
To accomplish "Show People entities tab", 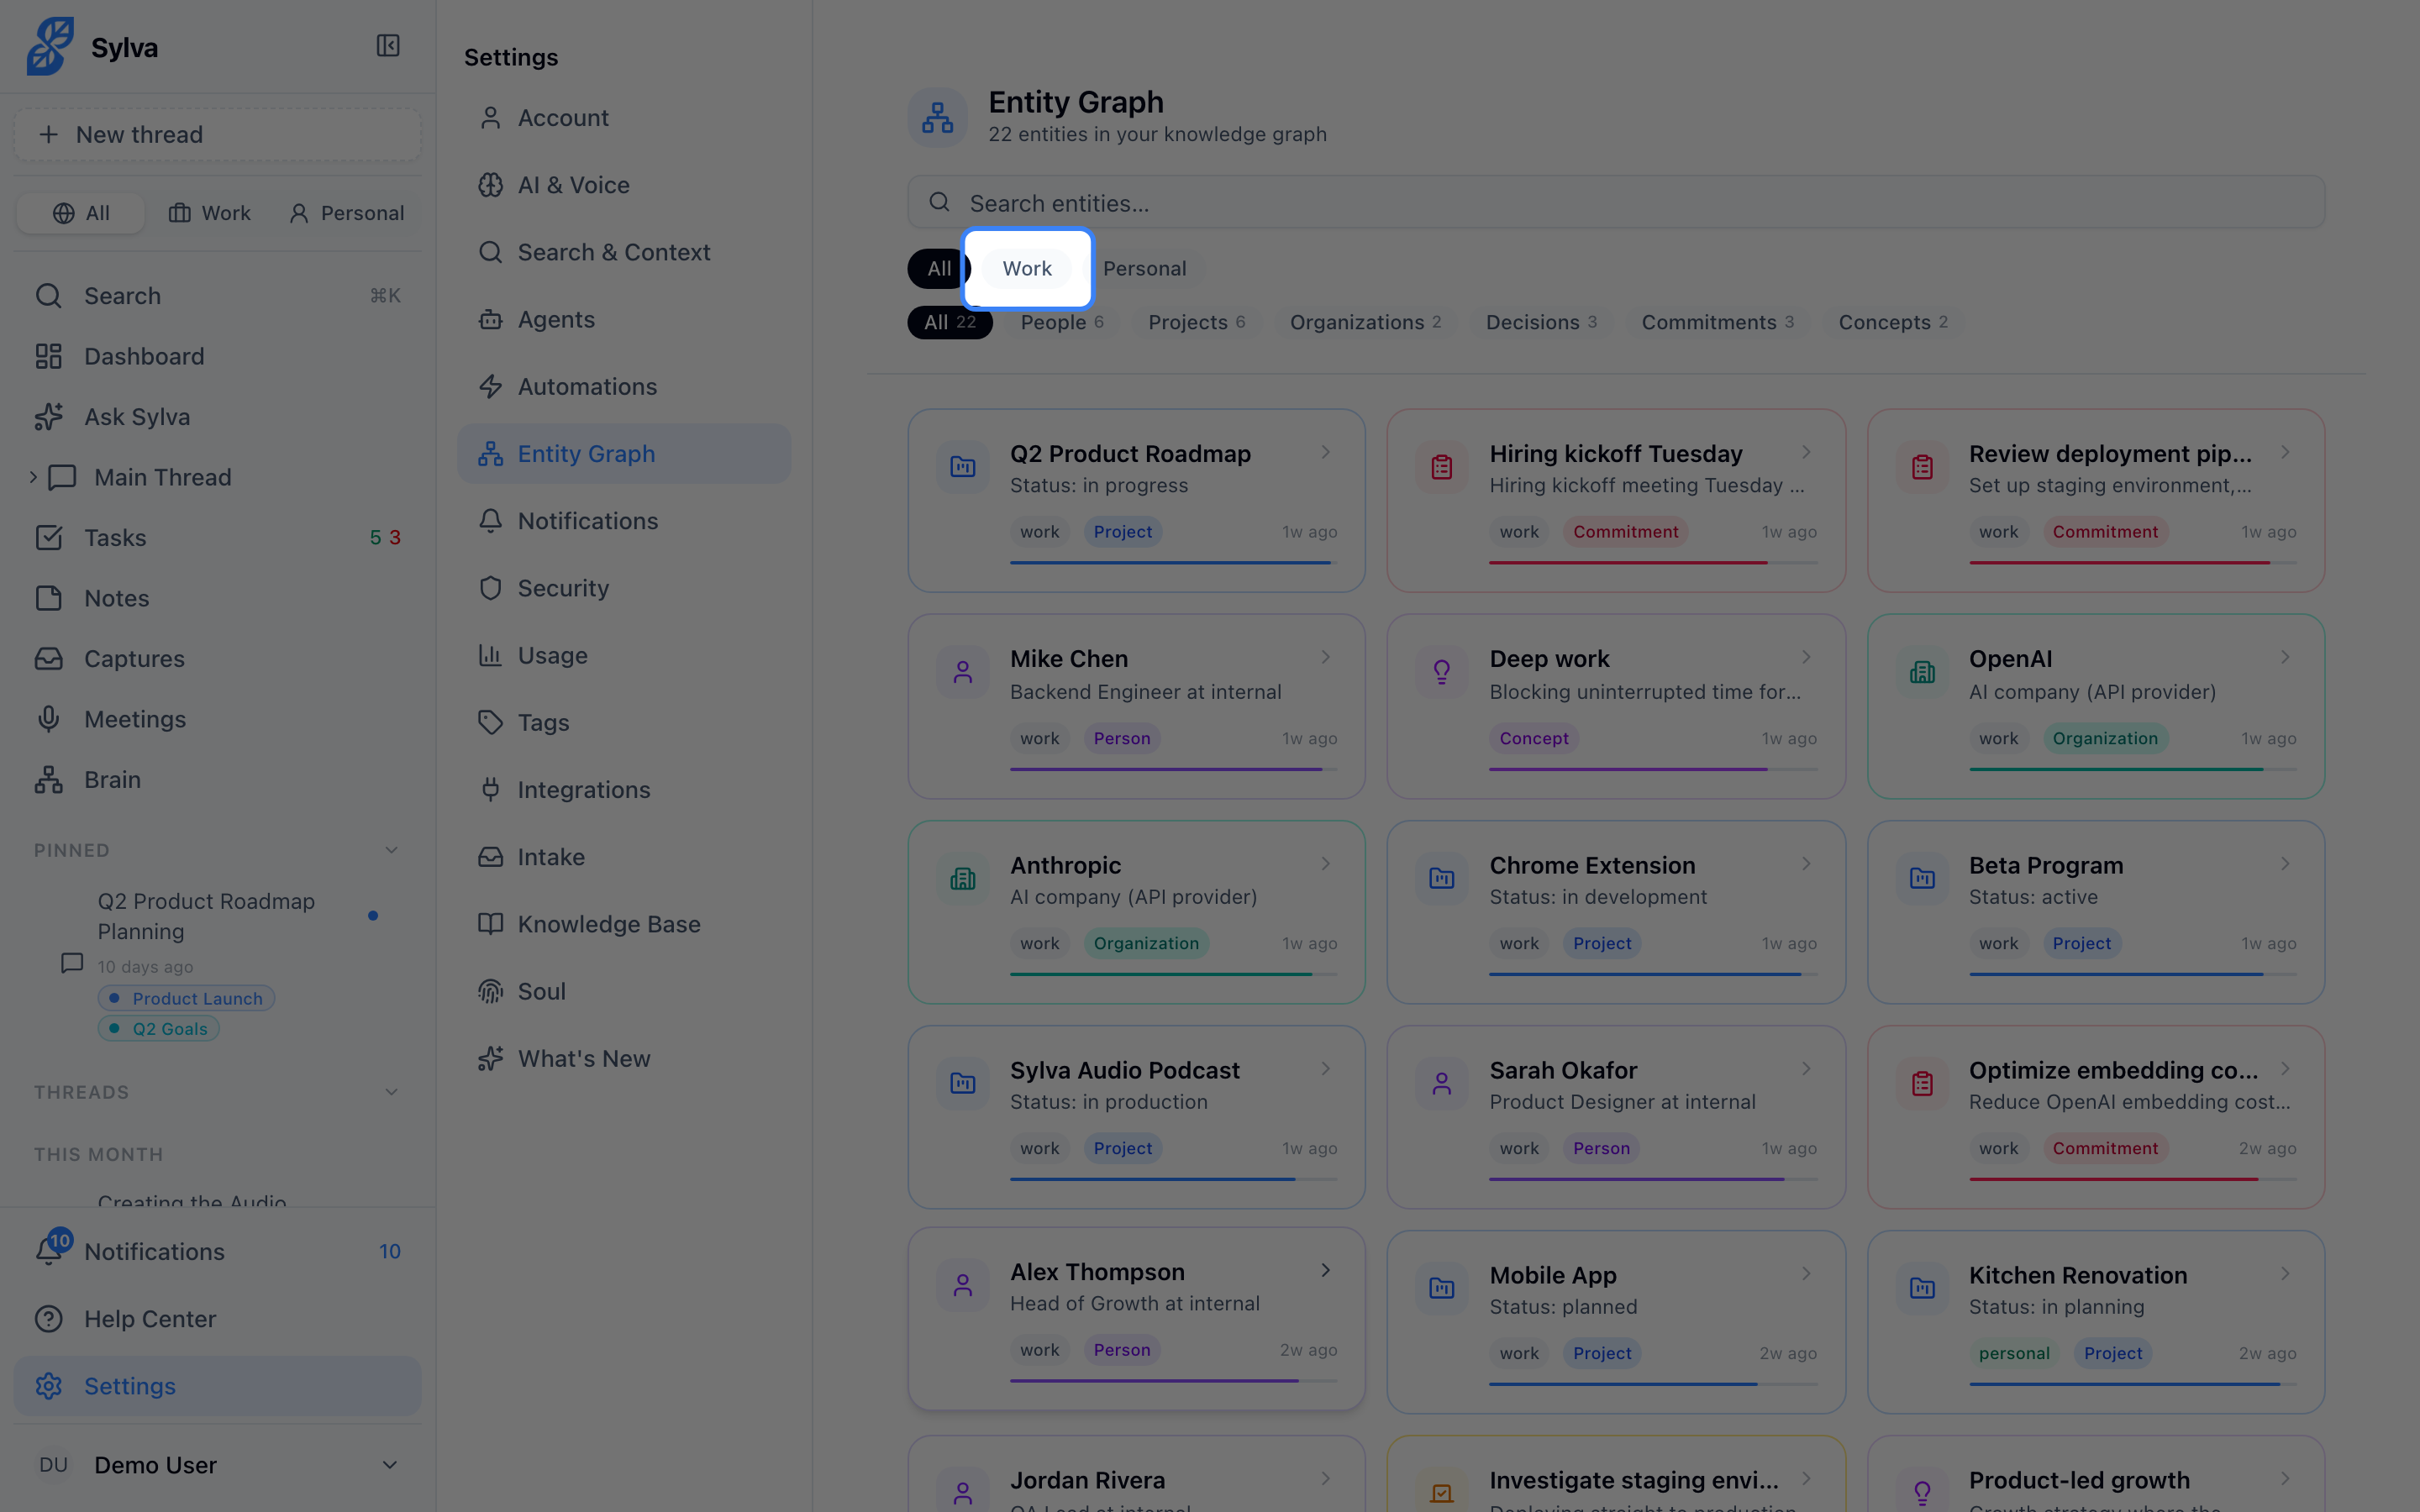I will 1061,322.
